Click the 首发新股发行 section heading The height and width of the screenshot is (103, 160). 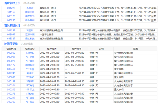click(12, 26)
